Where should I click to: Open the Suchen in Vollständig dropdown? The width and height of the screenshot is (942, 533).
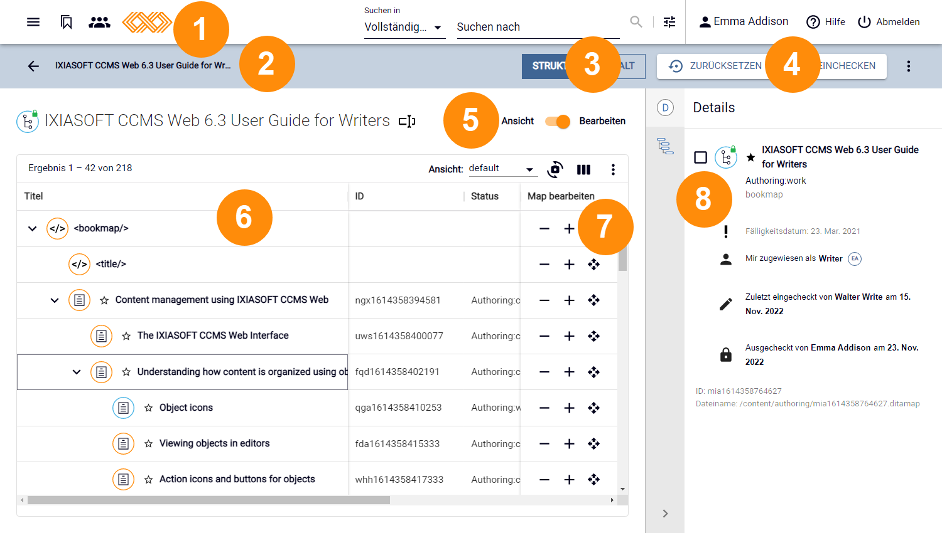pyautogui.click(x=404, y=27)
